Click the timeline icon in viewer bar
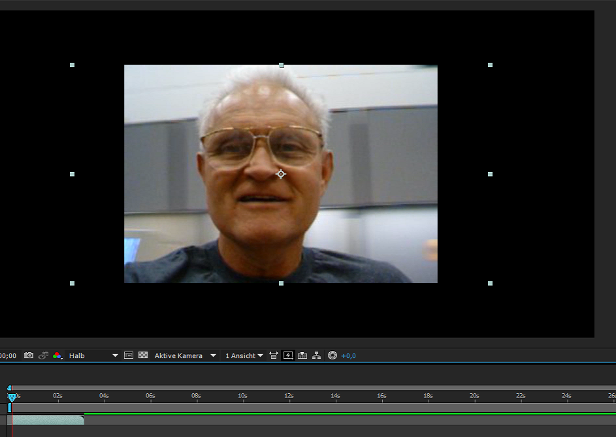616x437 pixels. pyautogui.click(x=302, y=355)
